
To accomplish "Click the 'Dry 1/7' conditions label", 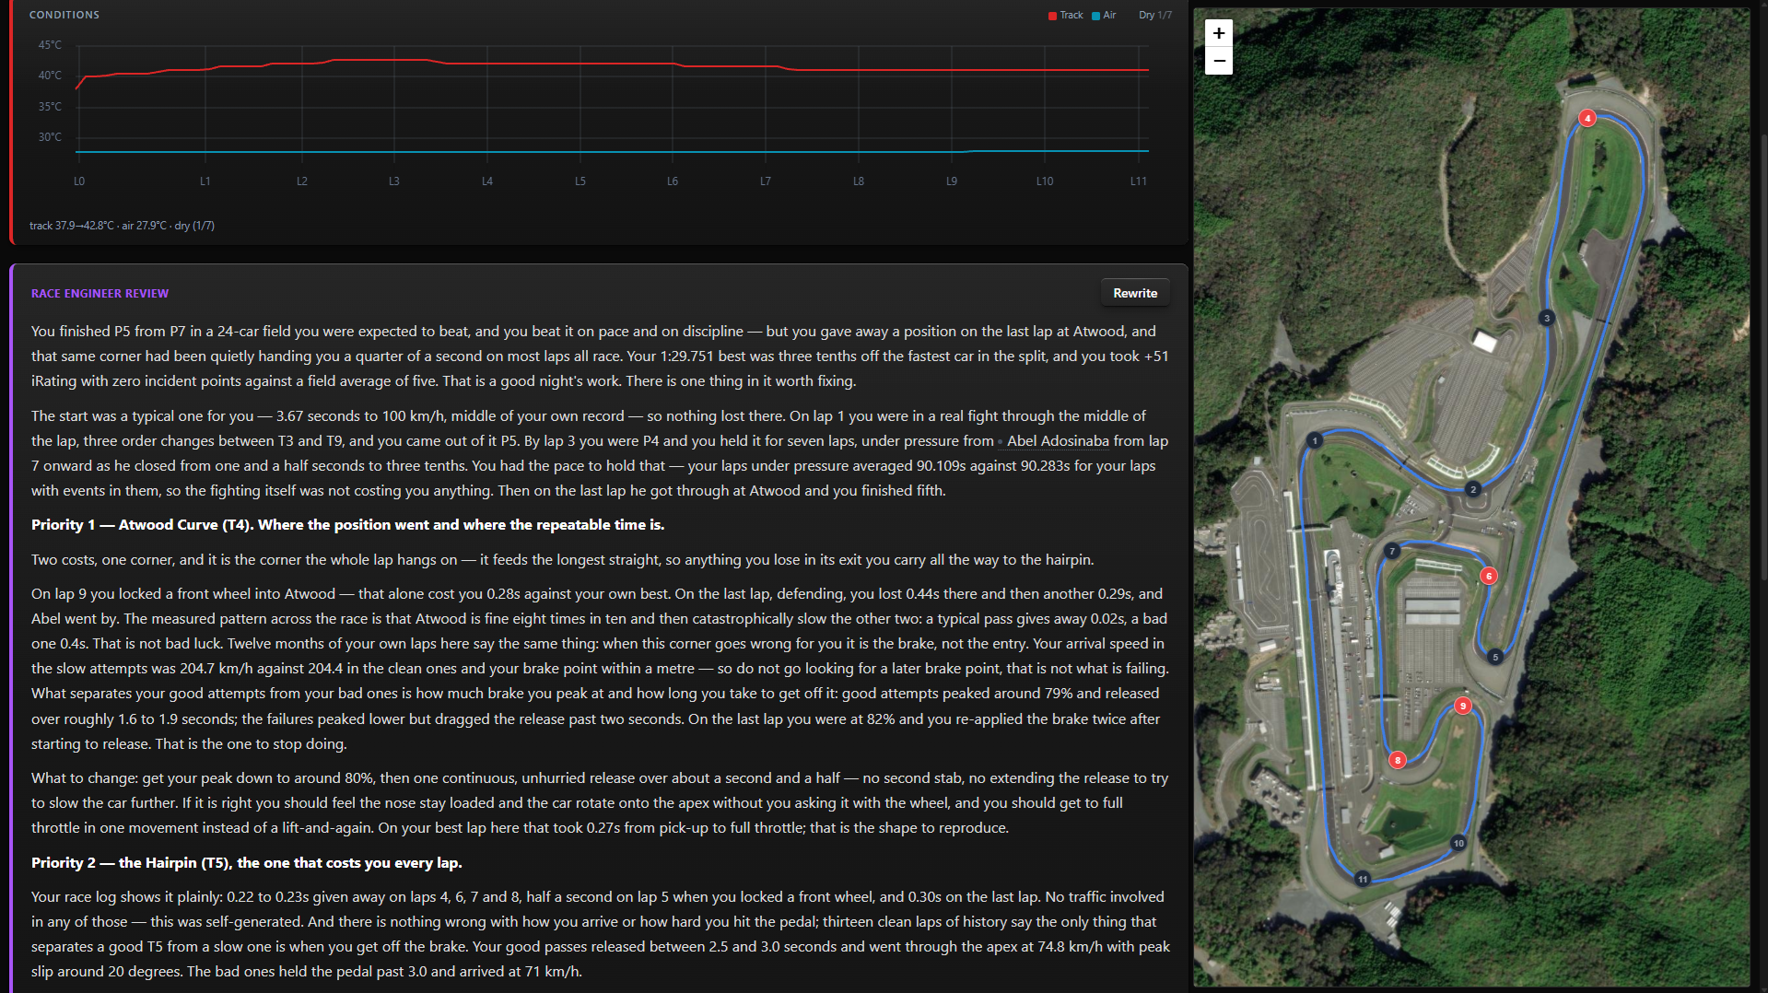I will (x=1155, y=15).
